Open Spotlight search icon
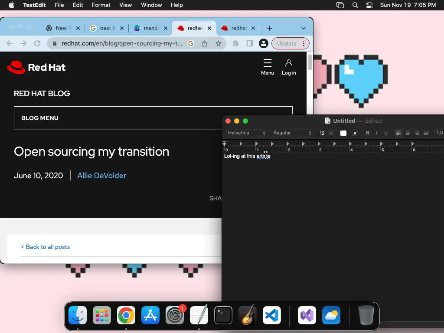444x333 pixels. click(355, 5)
